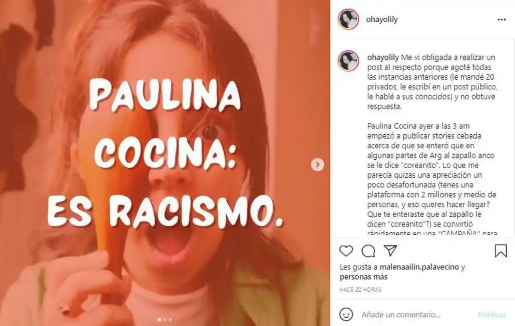Click the 'Hace 22 horas' timestamp
Screen dimensions: 515x326
[x=360, y=290]
